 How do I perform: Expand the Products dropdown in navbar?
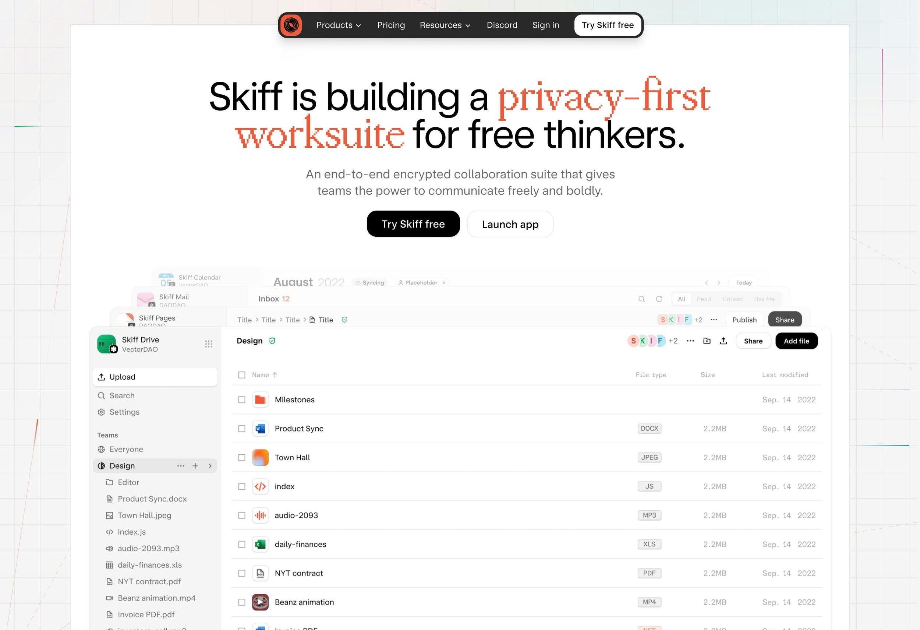coord(338,24)
